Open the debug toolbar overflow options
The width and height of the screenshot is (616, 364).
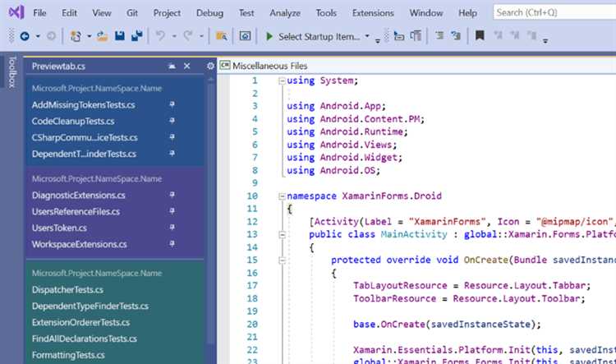(x=378, y=40)
